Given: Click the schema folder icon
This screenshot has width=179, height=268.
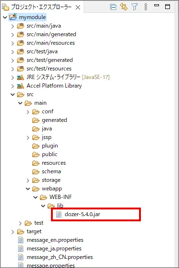Looking at the screenshot, I should (36, 171).
